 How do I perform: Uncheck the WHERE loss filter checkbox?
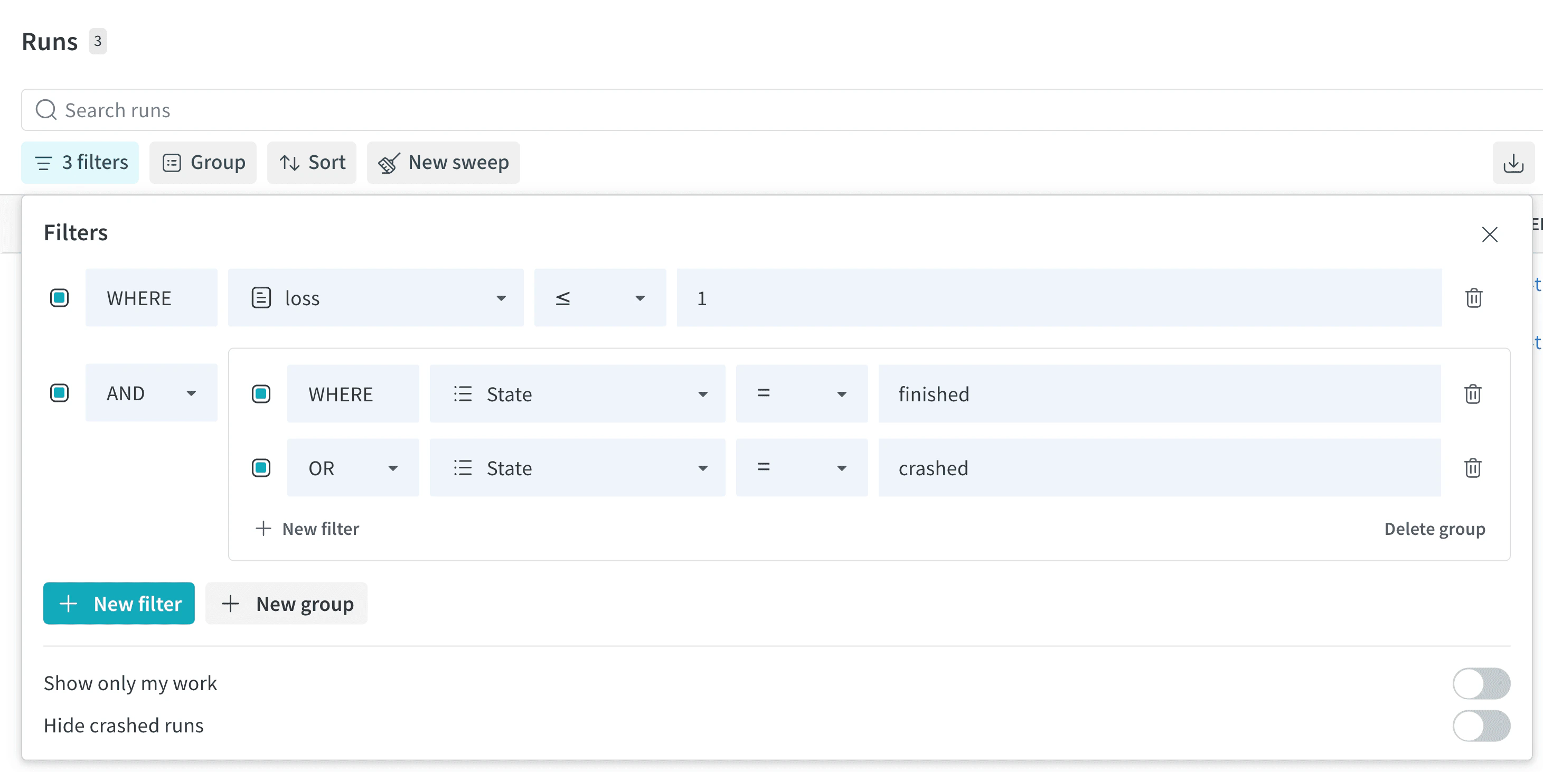point(59,298)
